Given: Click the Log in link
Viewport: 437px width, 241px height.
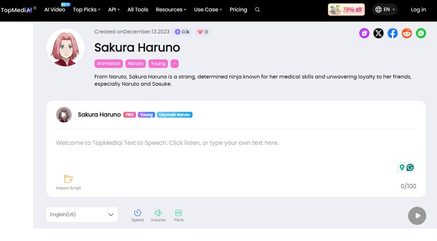Looking at the screenshot, I should coord(418,9).
